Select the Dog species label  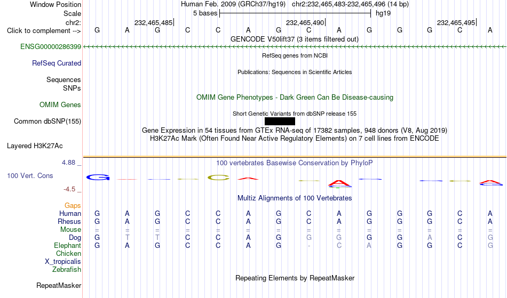pos(75,238)
